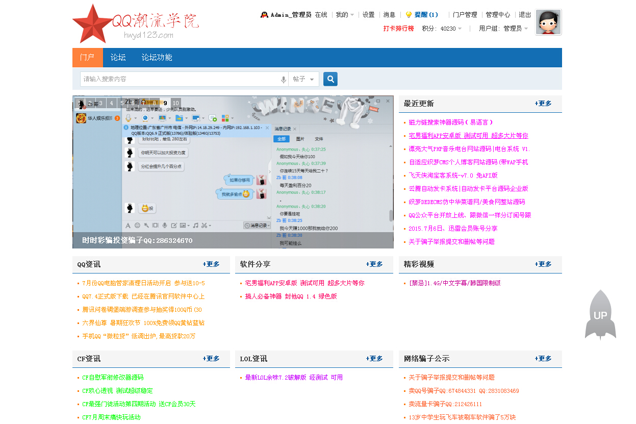Open 卖QQ号骗子QQ:674844331 link
Viewport: 636px width, 424px height.
(464, 391)
